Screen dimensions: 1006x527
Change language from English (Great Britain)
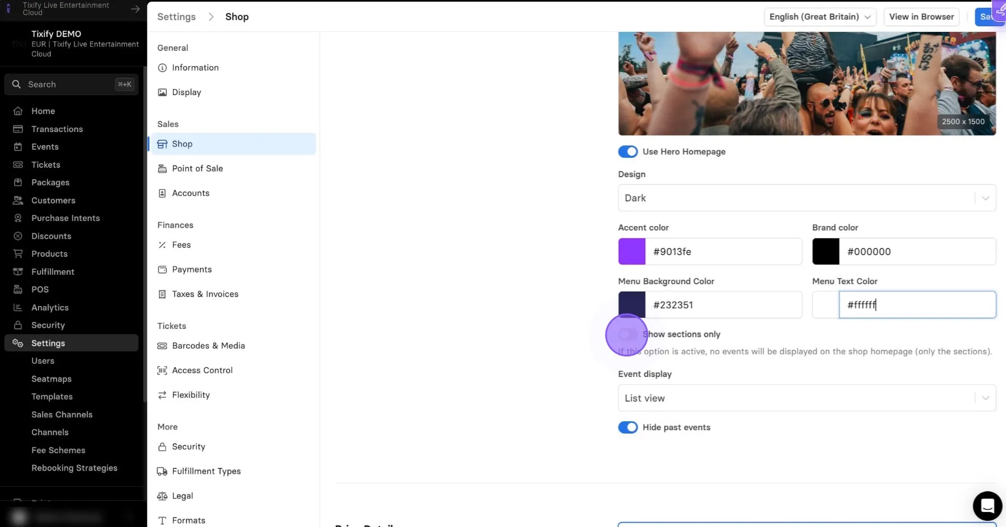[820, 17]
